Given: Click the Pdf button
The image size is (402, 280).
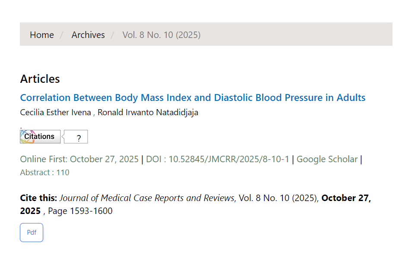Looking at the screenshot, I should click(32, 233).
